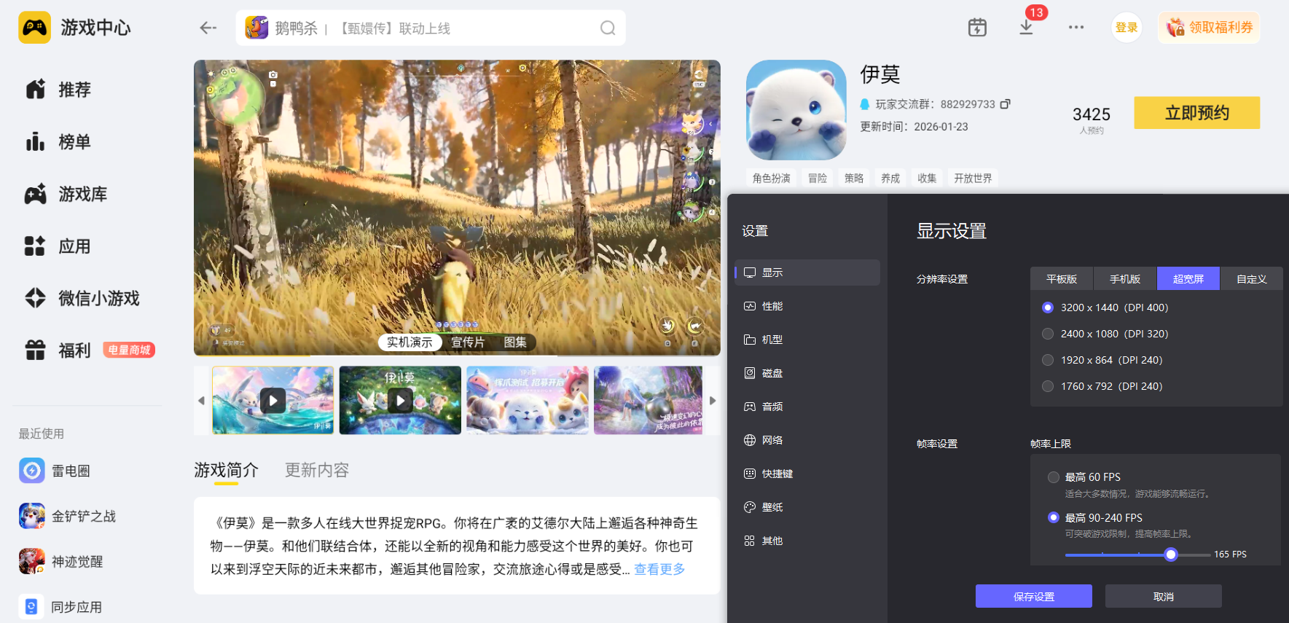Open the downloads icon with badge 13

pos(1026,28)
